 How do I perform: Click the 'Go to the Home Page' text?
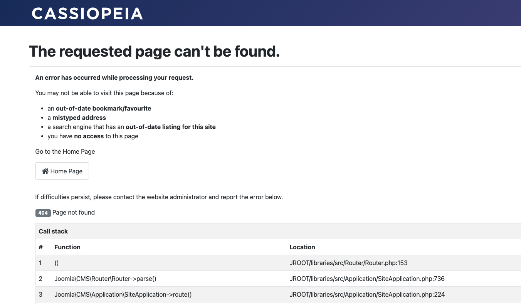[65, 151]
